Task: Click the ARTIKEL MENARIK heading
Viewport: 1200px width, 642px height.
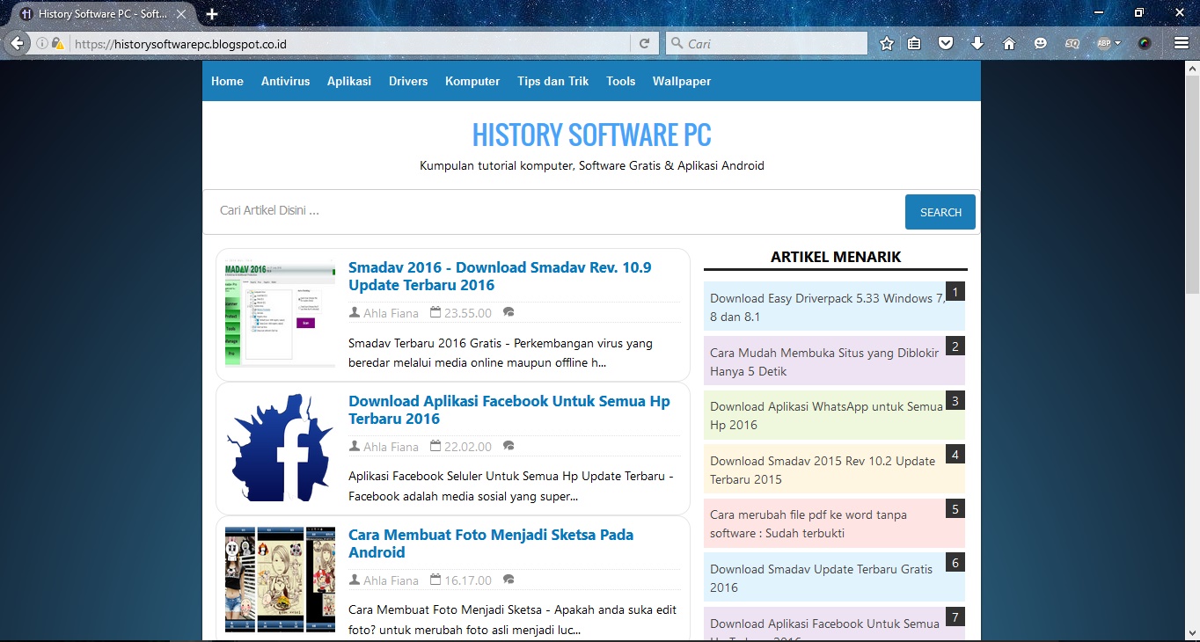Action: pyautogui.click(x=836, y=257)
